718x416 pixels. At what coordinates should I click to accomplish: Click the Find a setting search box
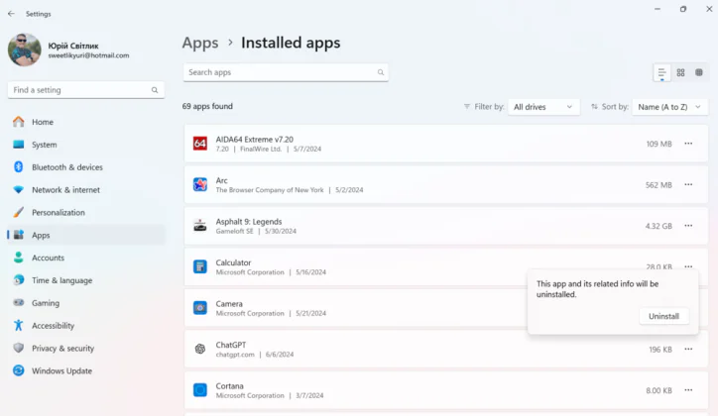pos(86,90)
